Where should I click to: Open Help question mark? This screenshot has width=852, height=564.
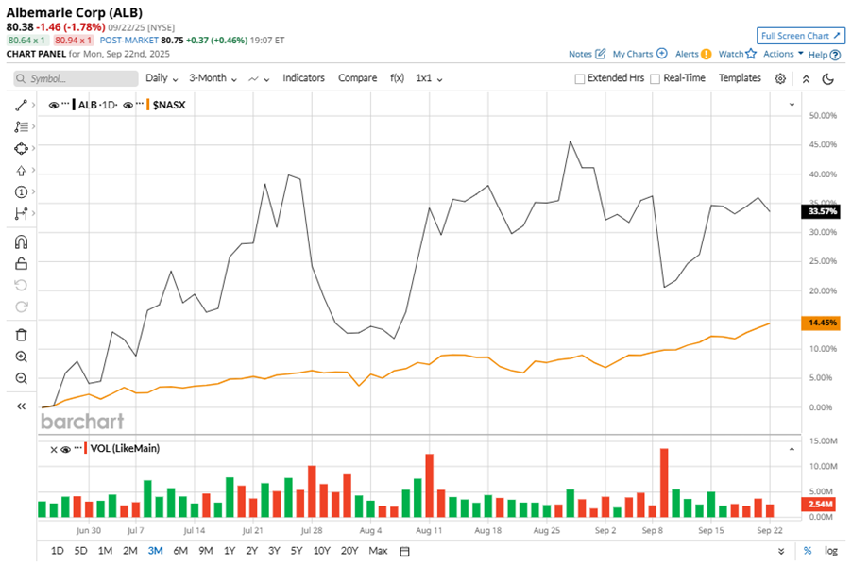click(836, 55)
